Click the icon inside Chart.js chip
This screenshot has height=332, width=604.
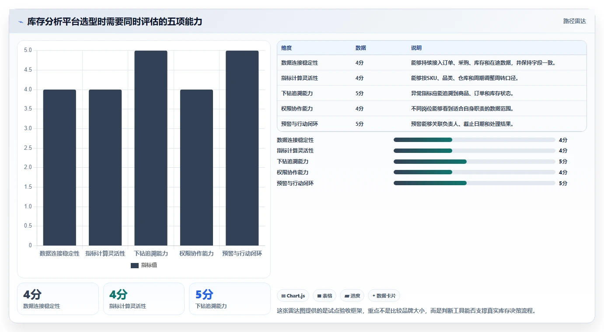283,296
